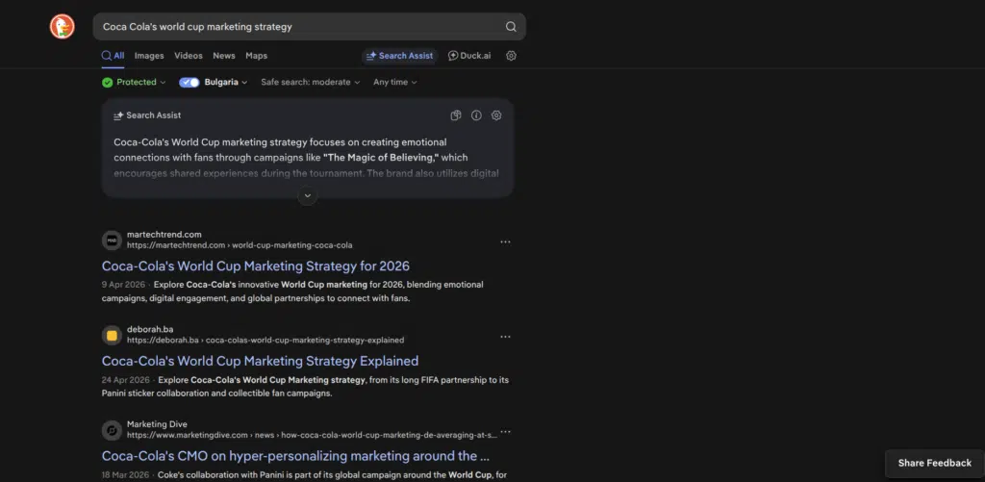
Task: Open Search Assist settings gear
Action: pyautogui.click(x=496, y=115)
